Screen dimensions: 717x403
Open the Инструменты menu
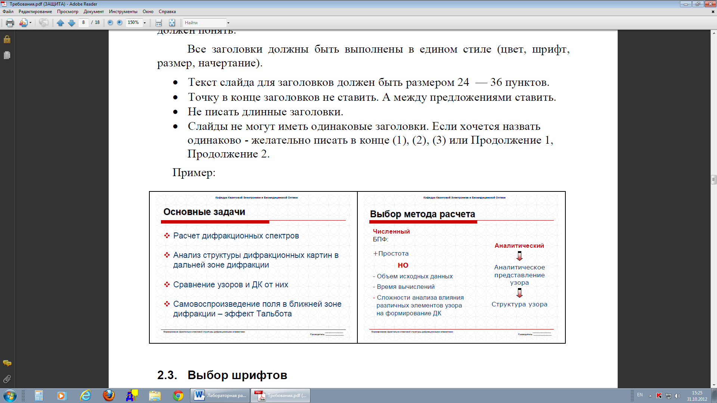click(x=123, y=12)
